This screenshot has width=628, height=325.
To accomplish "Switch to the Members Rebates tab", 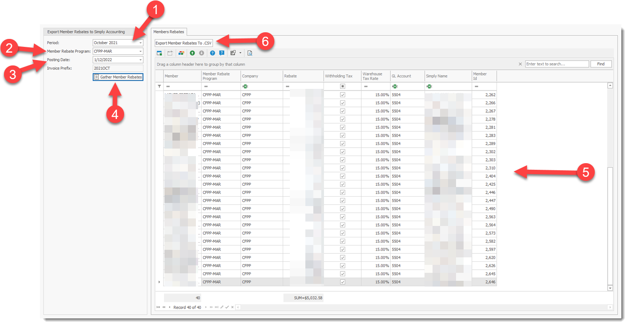I will click(x=168, y=31).
